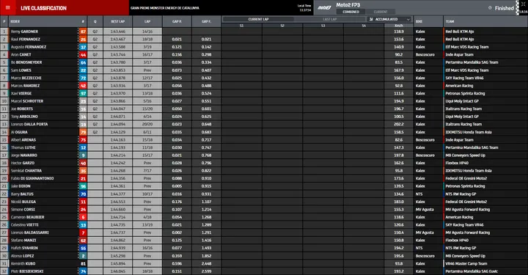The image size is (528, 275).
Task: Click the icon left of the ACCUMULATED label
Action: tap(371, 20)
